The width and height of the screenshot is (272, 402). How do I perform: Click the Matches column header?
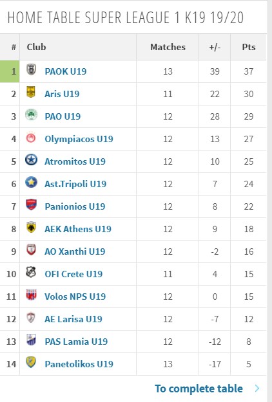(168, 47)
